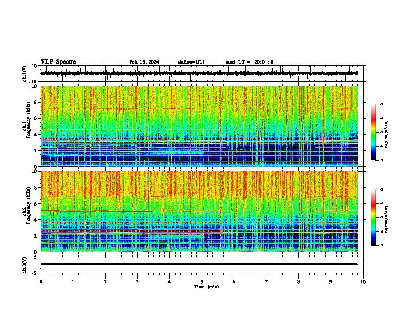Click inside the ch.2 spectrogram panel
Image resolution: width=409 pixels, height=316 pixels.
tap(199, 212)
